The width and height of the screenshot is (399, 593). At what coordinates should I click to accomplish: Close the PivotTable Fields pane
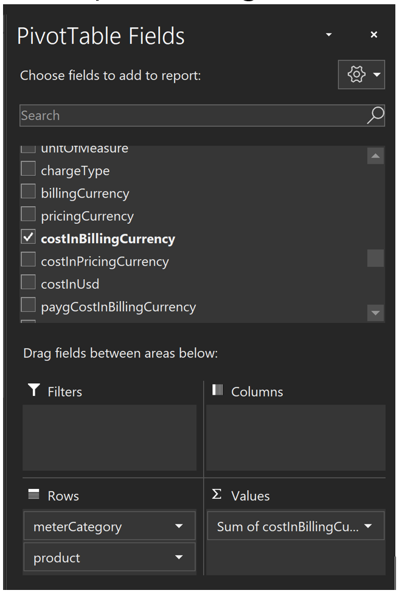click(x=373, y=35)
